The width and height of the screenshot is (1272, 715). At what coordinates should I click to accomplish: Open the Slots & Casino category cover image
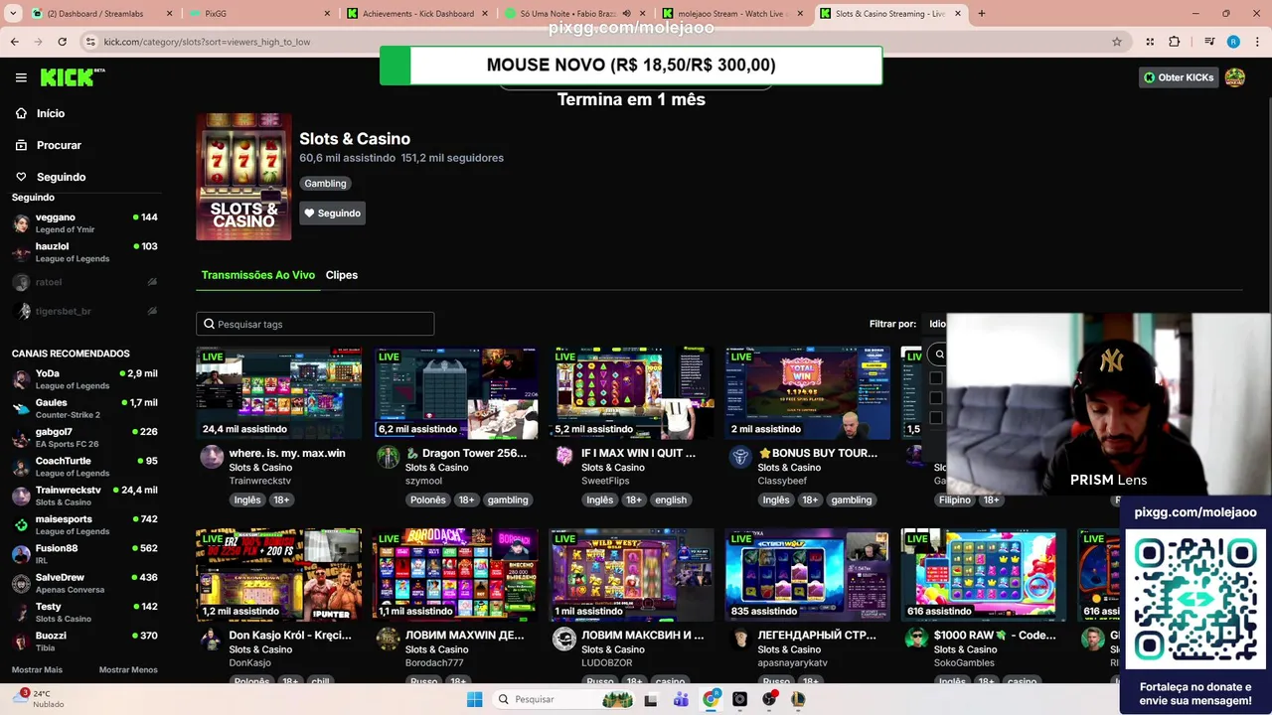click(243, 177)
